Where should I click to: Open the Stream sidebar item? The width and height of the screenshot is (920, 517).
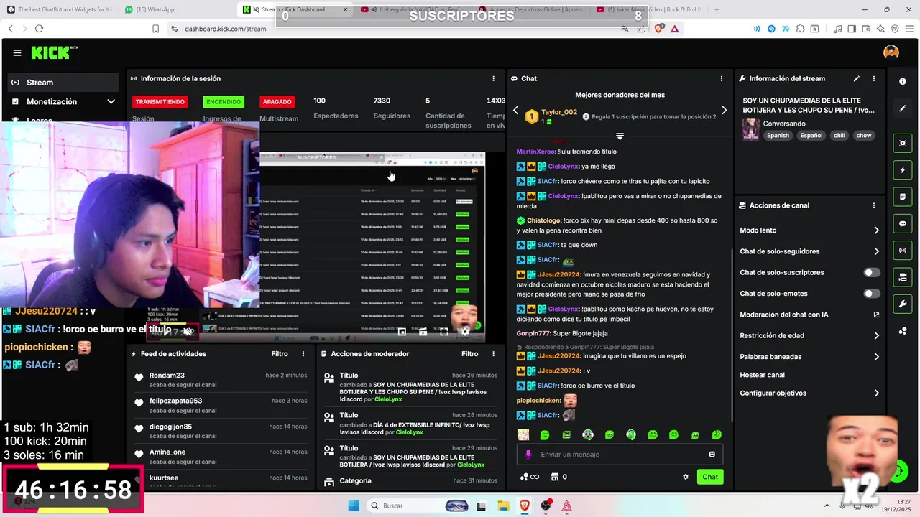coord(63,83)
